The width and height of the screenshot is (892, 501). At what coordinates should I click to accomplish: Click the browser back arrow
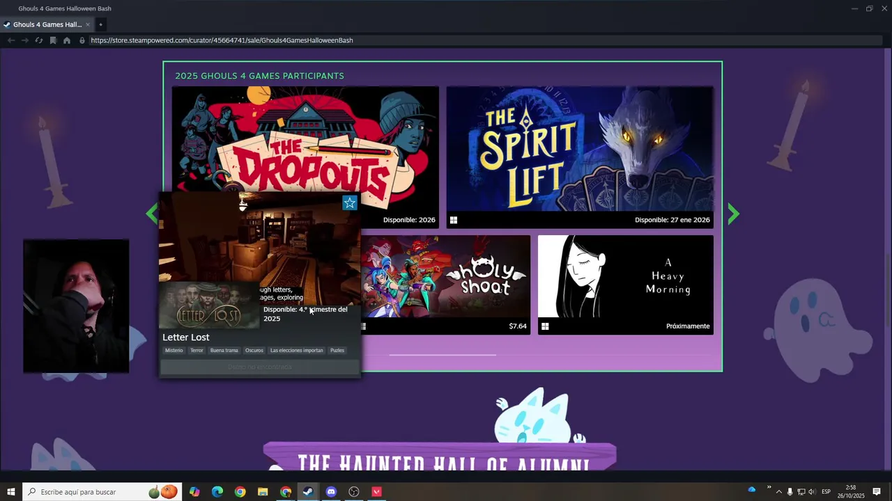click(11, 40)
